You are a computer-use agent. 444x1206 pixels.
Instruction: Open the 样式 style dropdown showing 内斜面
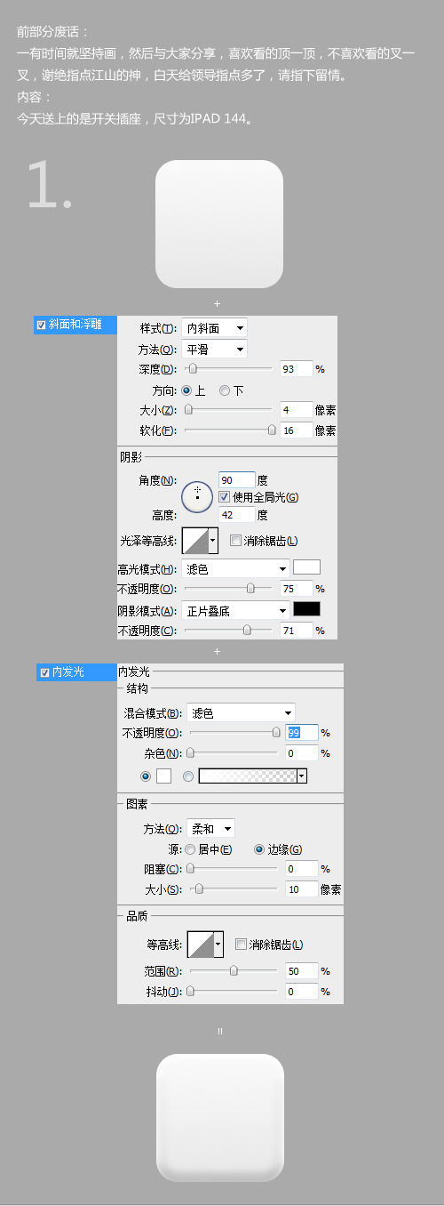point(214,328)
